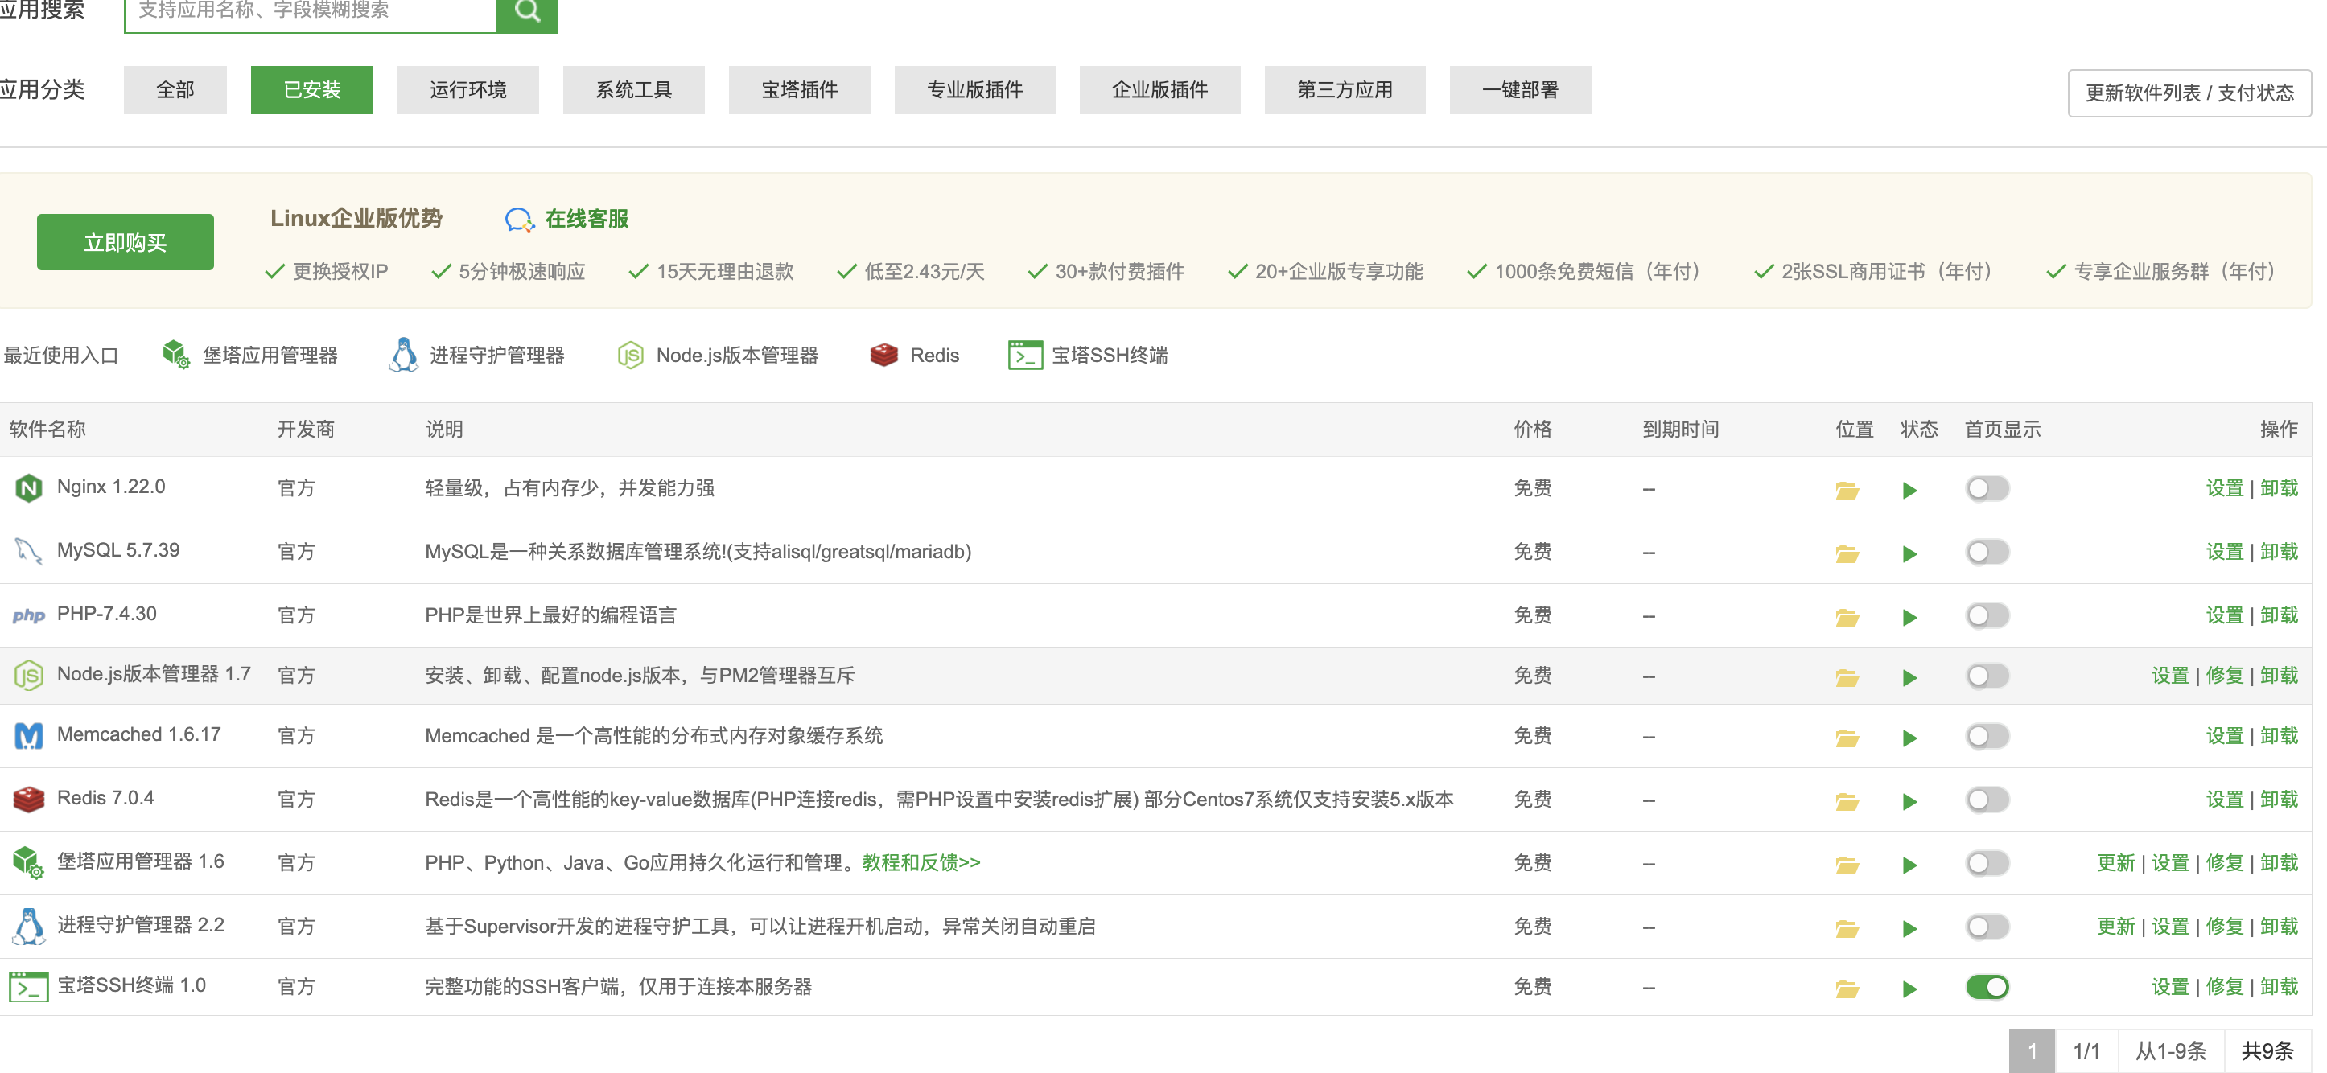Viewport: 2327px width, 1073px height.
Task: Open 堡塔应用管理器 from recent shortcuts
Action: [249, 355]
